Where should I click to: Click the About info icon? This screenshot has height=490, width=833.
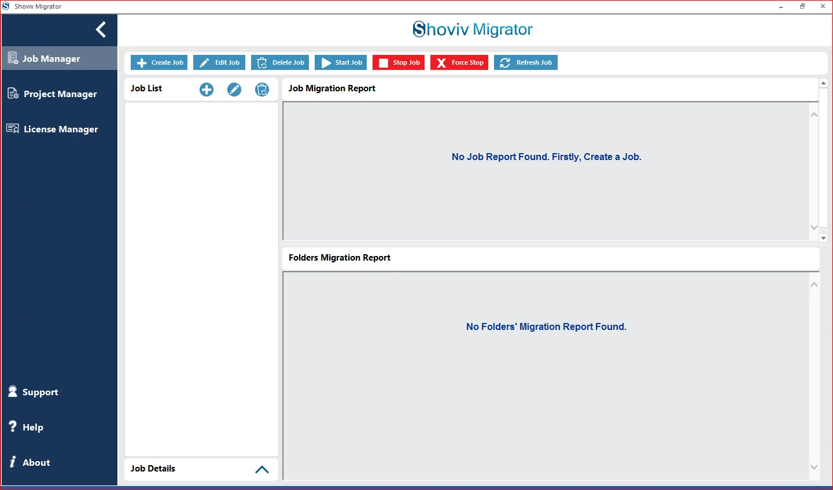coord(13,462)
